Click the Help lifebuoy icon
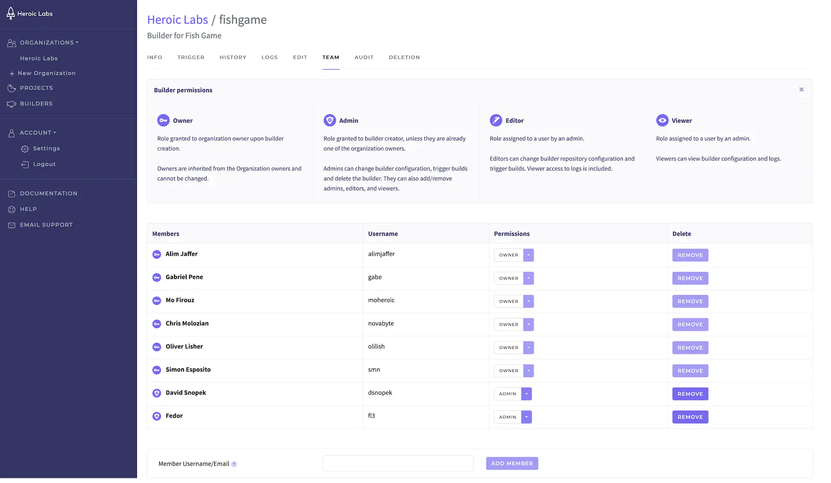Screen dimensions: 831x483 pos(12,209)
